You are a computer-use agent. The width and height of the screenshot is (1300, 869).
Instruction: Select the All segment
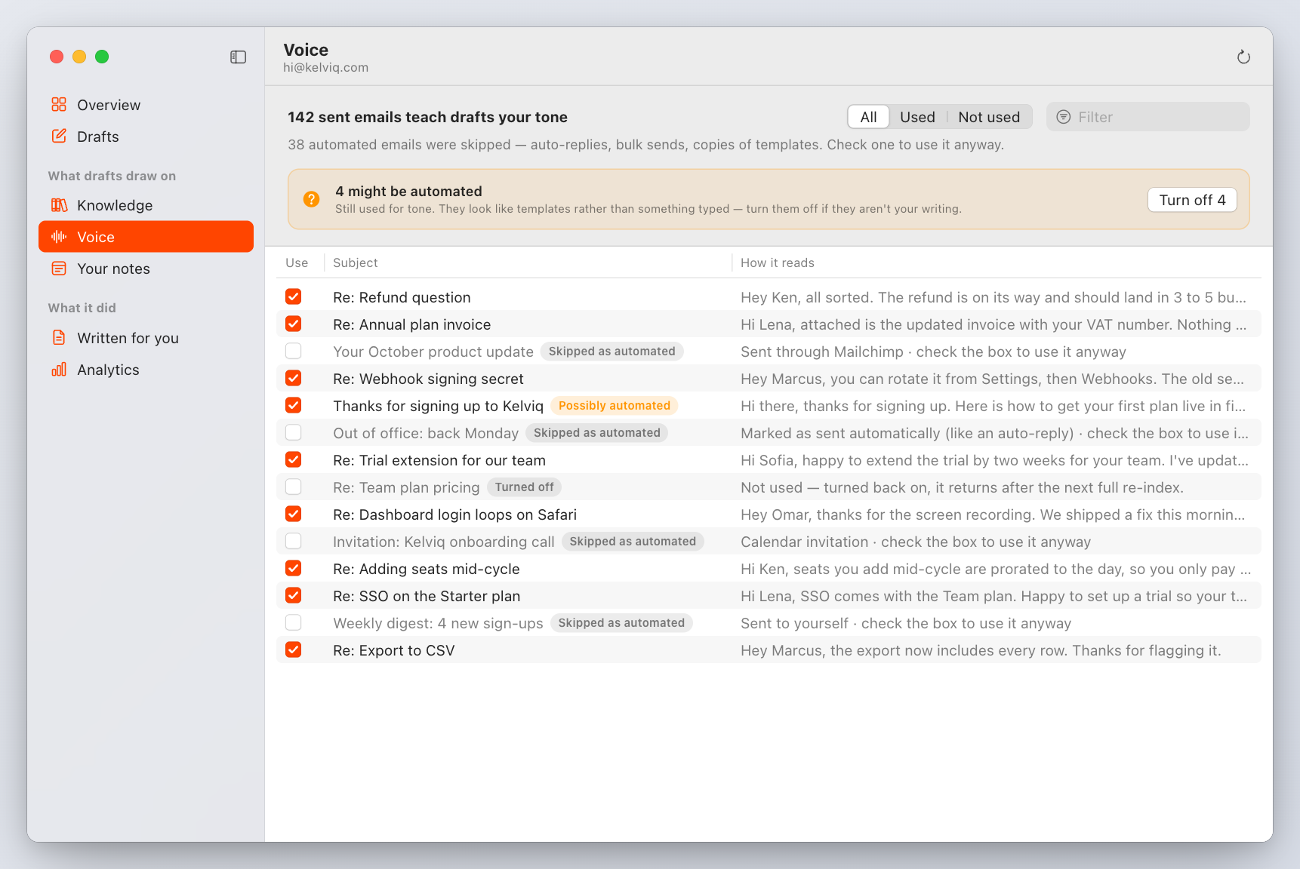click(868, 117)
